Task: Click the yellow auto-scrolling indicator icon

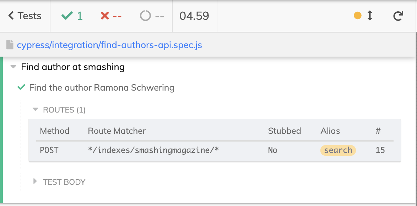Action: (358, 16)
